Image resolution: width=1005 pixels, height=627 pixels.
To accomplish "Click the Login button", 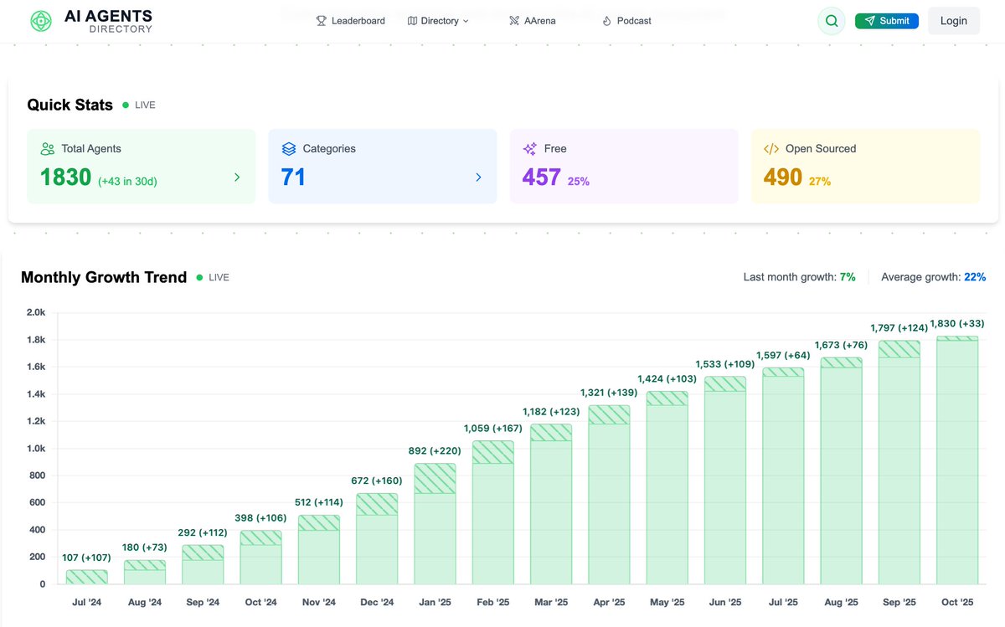I will 953,20.
